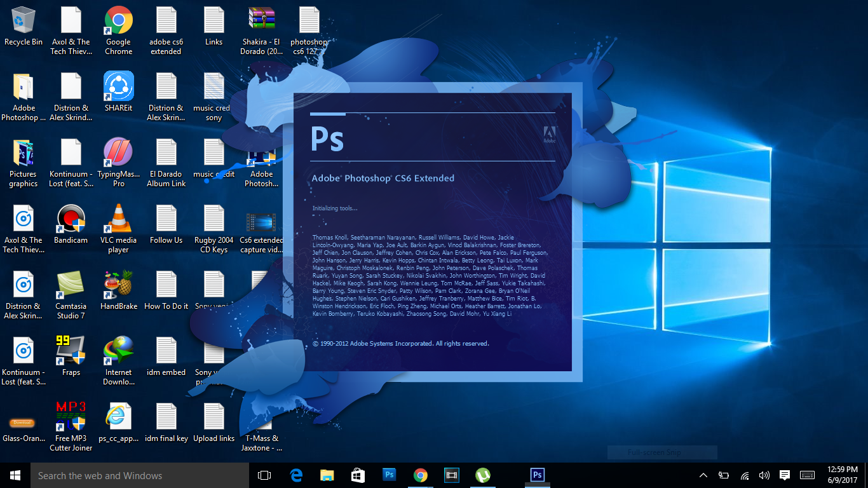Select the idm final key file
Image resolution: width=868 pixels, height=488 pixels.
(166, 423)
